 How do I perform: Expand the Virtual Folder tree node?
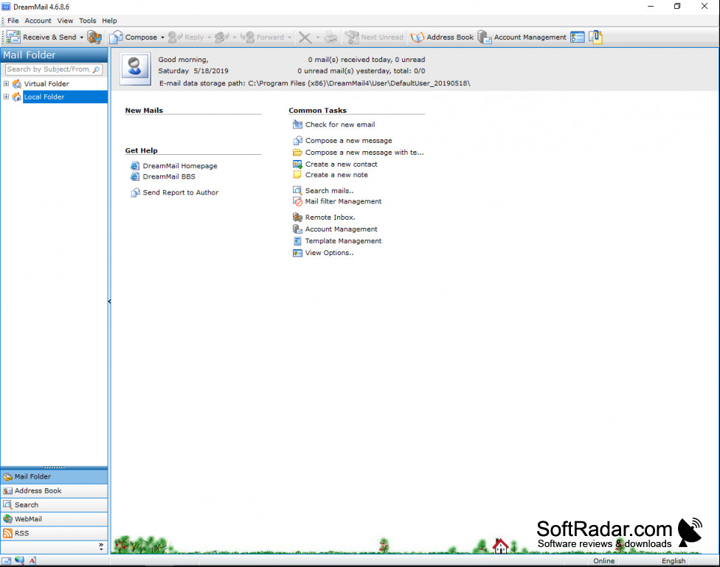7,83
